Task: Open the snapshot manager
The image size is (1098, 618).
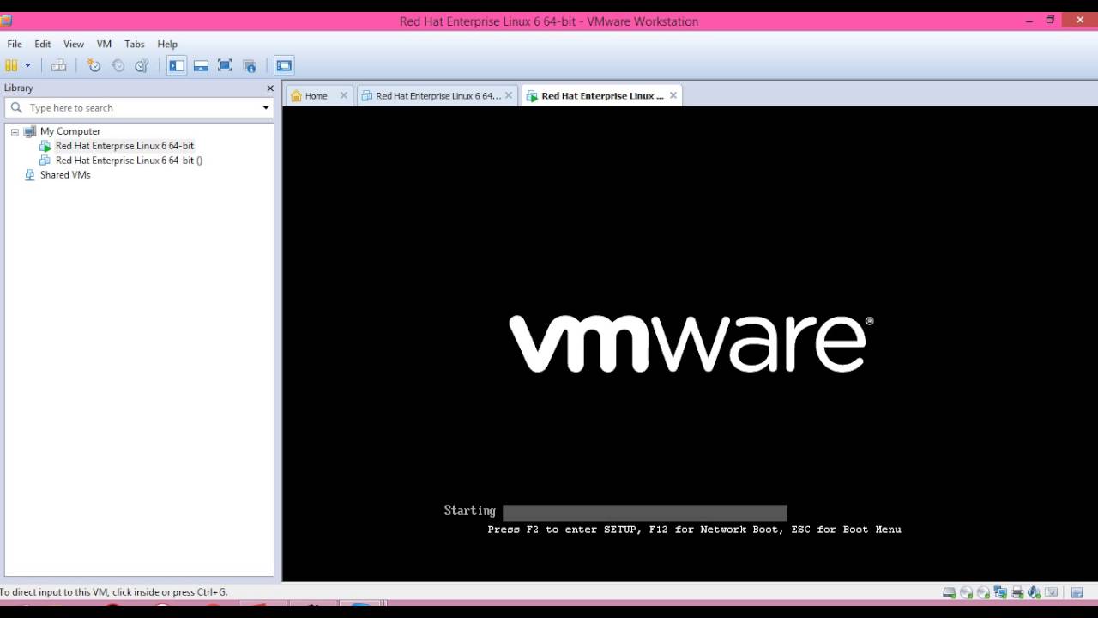Action: tap(142, 65)
